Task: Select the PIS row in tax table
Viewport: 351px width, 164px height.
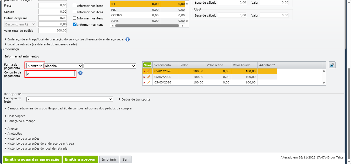Action: (x=148, y=10)
